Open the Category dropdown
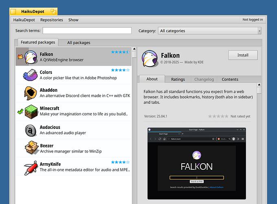277x204 pixels. [209, 31]
